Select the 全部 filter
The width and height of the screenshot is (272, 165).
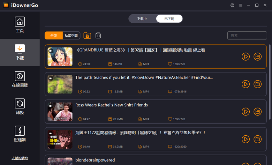pyautogui.click(x=54, y=35)
